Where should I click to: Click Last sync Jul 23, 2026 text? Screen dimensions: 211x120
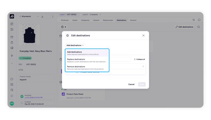coord(79,98)
